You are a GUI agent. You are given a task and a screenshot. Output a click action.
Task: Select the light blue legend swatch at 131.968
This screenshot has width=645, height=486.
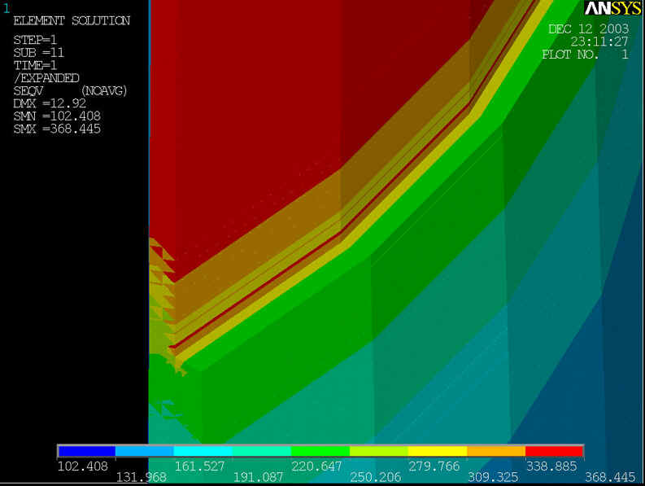click(145, 451)
